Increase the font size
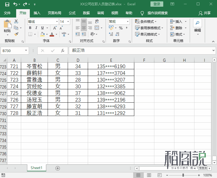217x178 pixels. pos(55,28)
